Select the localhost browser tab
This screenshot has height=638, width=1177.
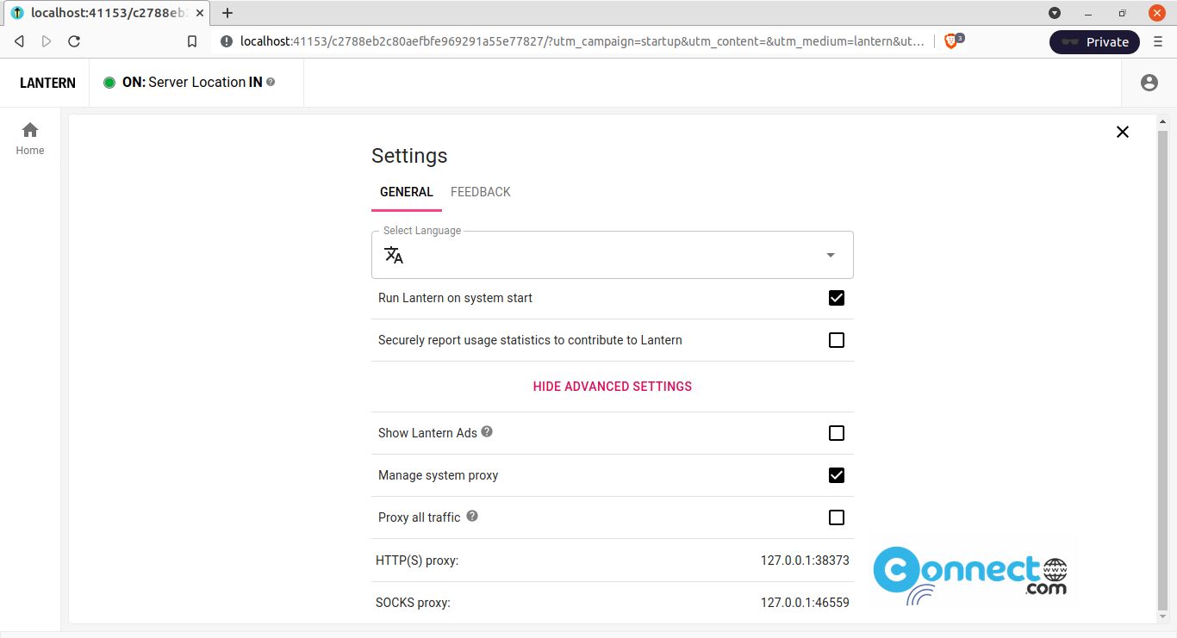(108, 13)
